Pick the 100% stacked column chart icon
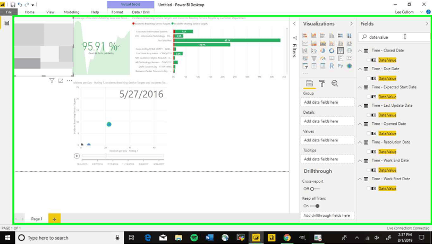This screenshot has width=433, height=245. tap(349, 36)
